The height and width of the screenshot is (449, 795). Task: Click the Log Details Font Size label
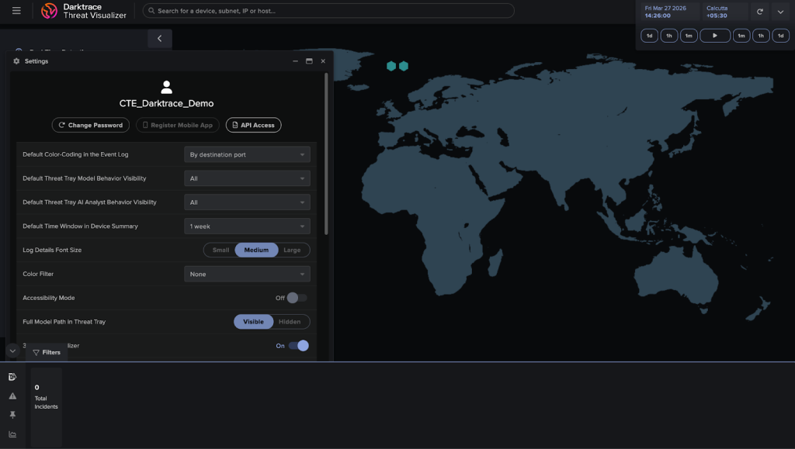click(52, 250)
